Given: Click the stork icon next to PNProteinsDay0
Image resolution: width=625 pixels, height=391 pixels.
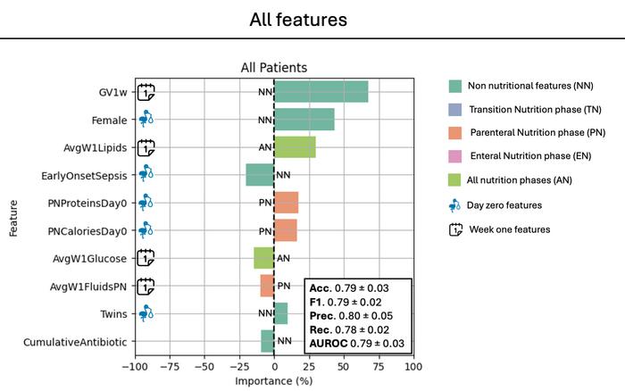Looking at the screenshot, I should pyautogui.click(x=146, y=202).
